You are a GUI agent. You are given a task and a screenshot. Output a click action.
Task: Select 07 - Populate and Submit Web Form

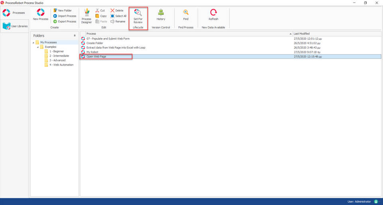[x=230, y=39]
